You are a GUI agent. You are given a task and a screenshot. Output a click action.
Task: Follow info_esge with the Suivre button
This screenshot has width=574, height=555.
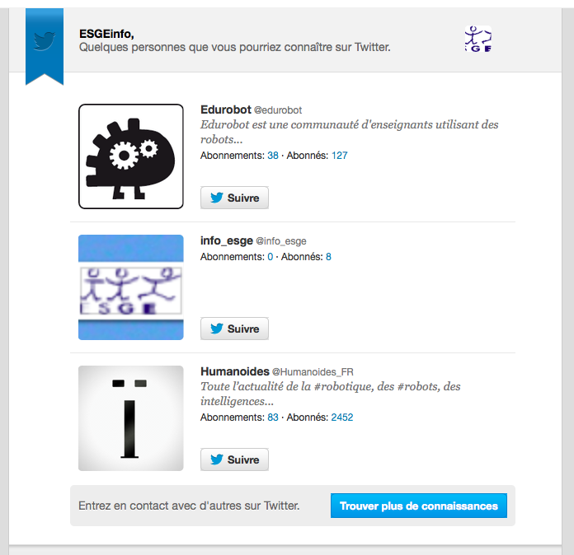pyautogui.click(x=234, y=329)
